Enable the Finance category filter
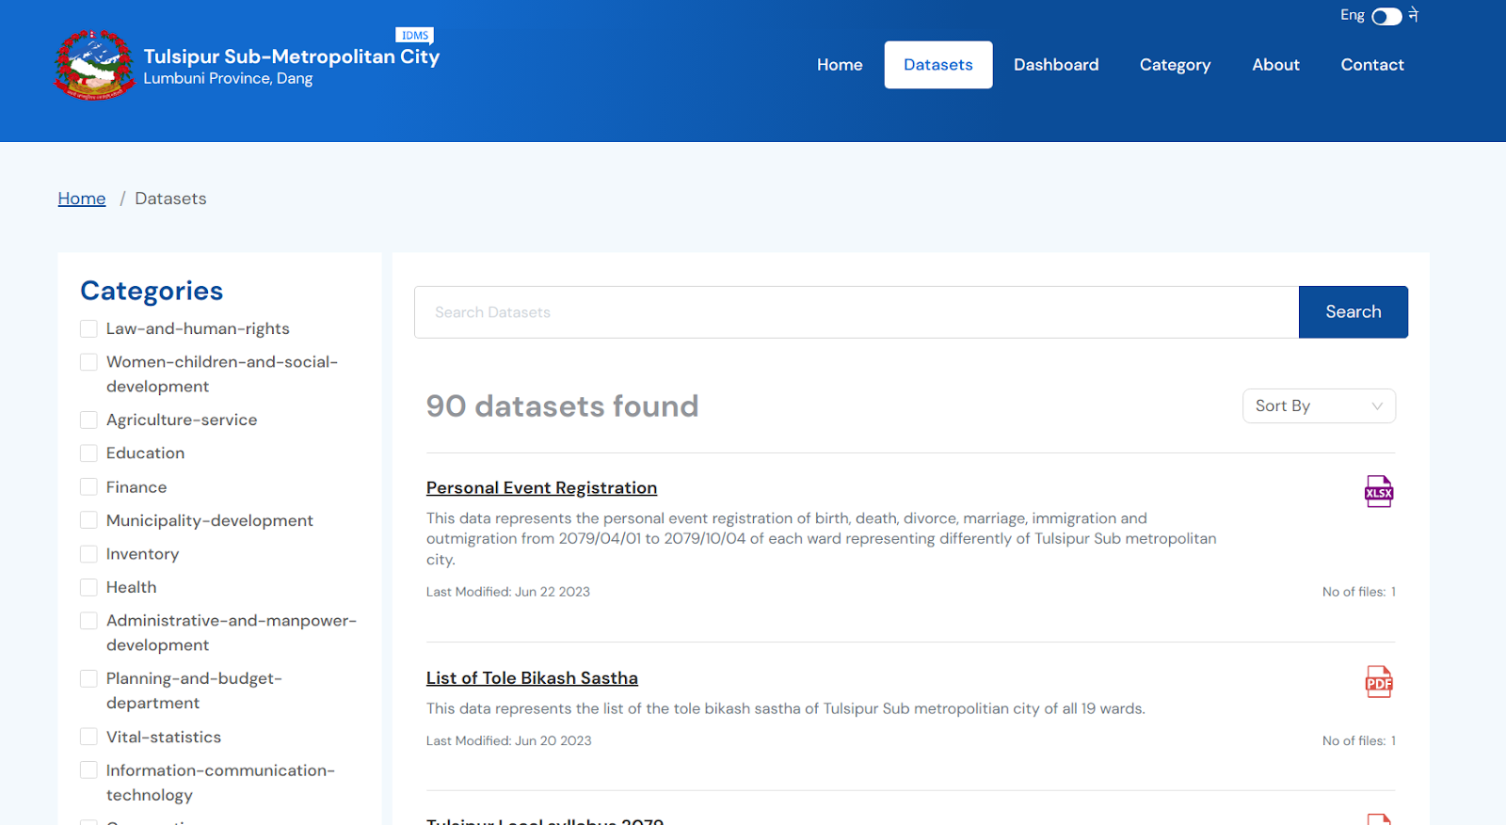The height and width of the screenshot is (825, 1506). [88, 487]
